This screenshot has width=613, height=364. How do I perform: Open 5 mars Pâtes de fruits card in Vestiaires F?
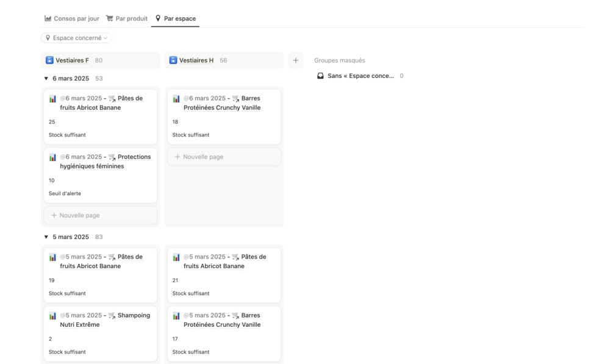click(x=101, y=275)
